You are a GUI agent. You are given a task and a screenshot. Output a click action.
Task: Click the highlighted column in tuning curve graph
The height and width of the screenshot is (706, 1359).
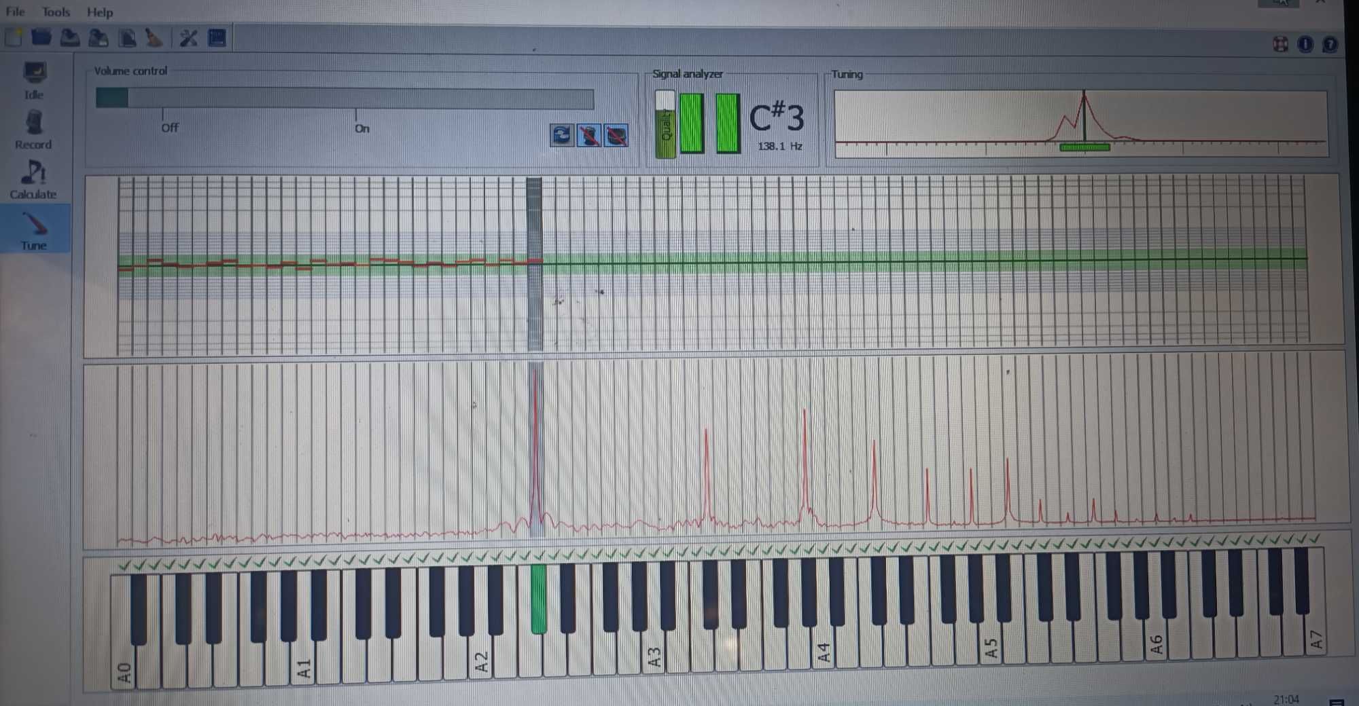tap(535, 263)
